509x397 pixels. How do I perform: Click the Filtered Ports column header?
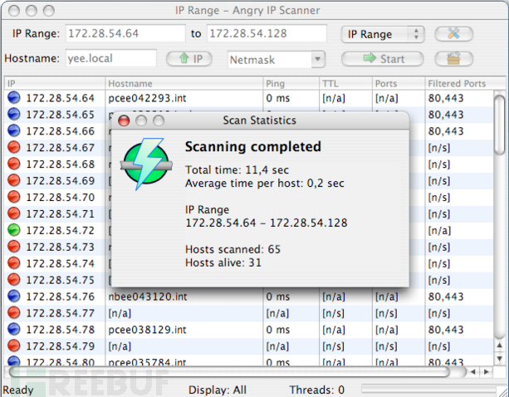pos(457,84)
